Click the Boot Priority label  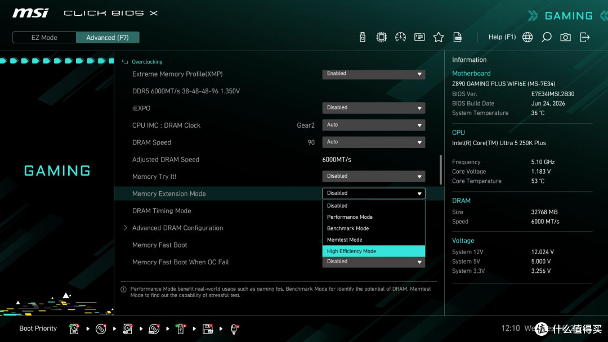pos(38,328)
